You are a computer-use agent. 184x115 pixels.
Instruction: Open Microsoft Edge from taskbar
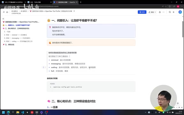tap(8, 112)
